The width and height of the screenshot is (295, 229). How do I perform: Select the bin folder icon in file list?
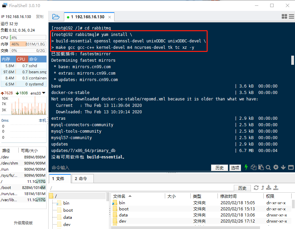pos(115,203)
